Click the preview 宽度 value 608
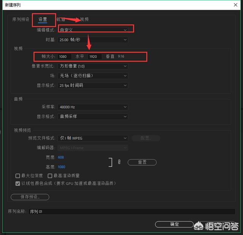Viewport: 243px width, 235px height. [x=61, y=157]
